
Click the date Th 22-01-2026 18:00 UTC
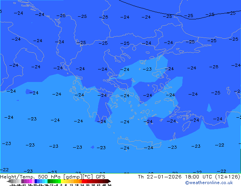(x=175, y=177)
